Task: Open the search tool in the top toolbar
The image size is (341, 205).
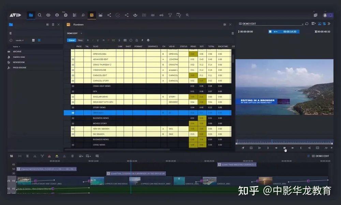Action: [40, 15]
